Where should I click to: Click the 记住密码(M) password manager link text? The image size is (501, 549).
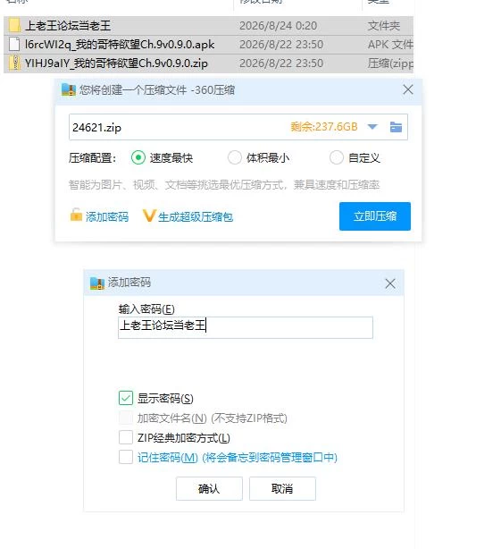238,457
